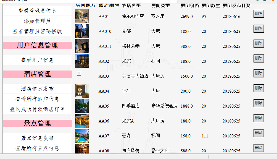This screenshot has width=277, height=159.
Task: Open the 景点信息发布 link
Action: 37,138
